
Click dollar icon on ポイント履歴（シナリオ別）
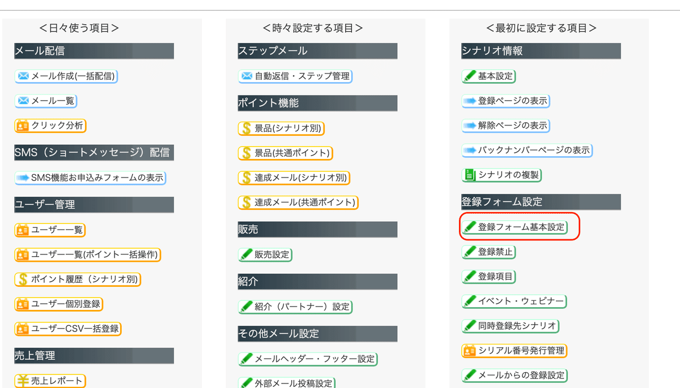click(x=23, y=279)
